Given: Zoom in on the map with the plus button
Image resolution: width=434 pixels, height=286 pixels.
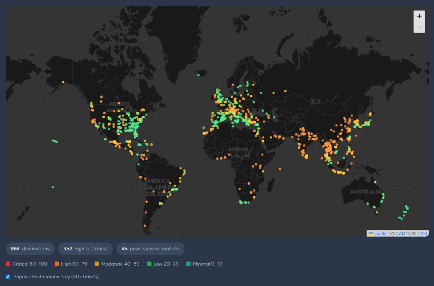Looking at the screenshot, I should click(x=419, y=16).
